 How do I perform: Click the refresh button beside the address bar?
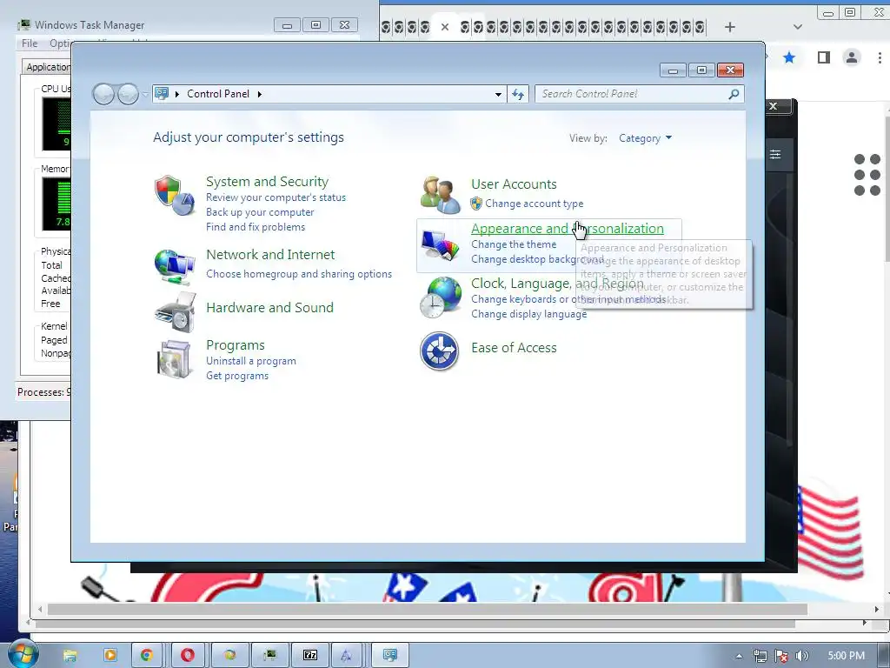click(x=518, y=94)
